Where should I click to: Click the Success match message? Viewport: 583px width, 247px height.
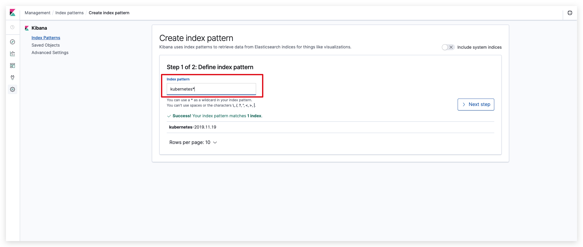[215, 116]
